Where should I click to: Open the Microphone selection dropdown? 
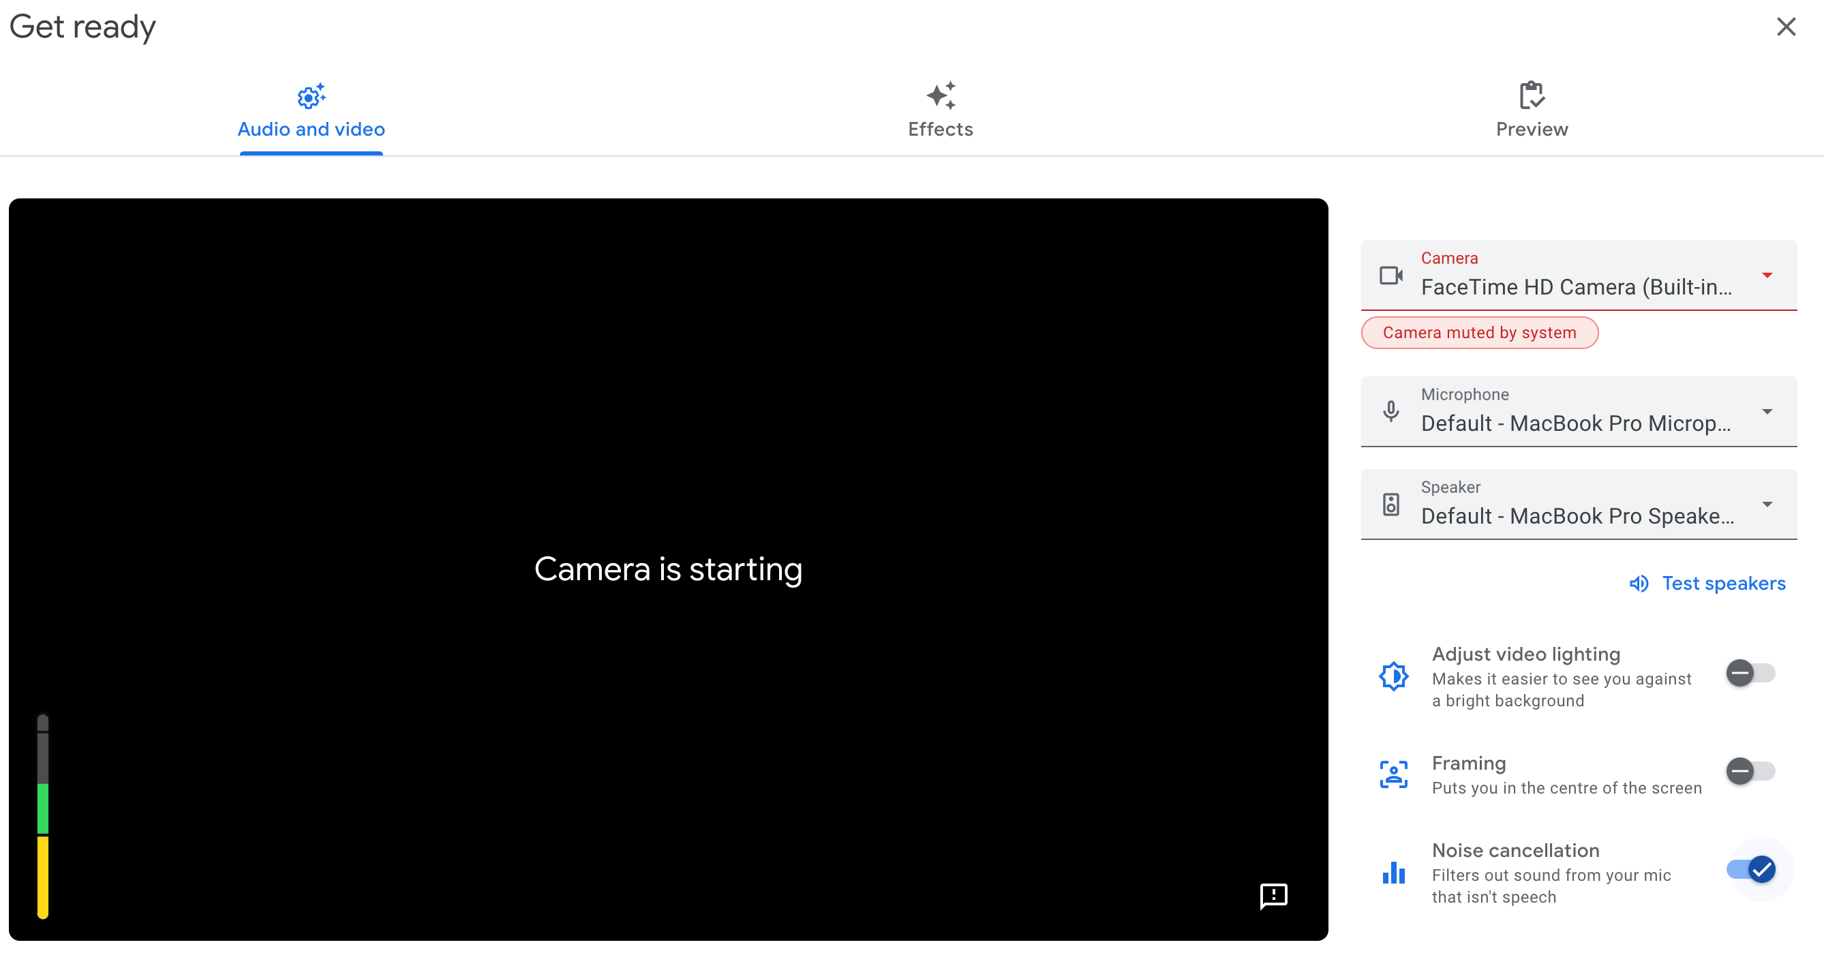[1767, 412]
